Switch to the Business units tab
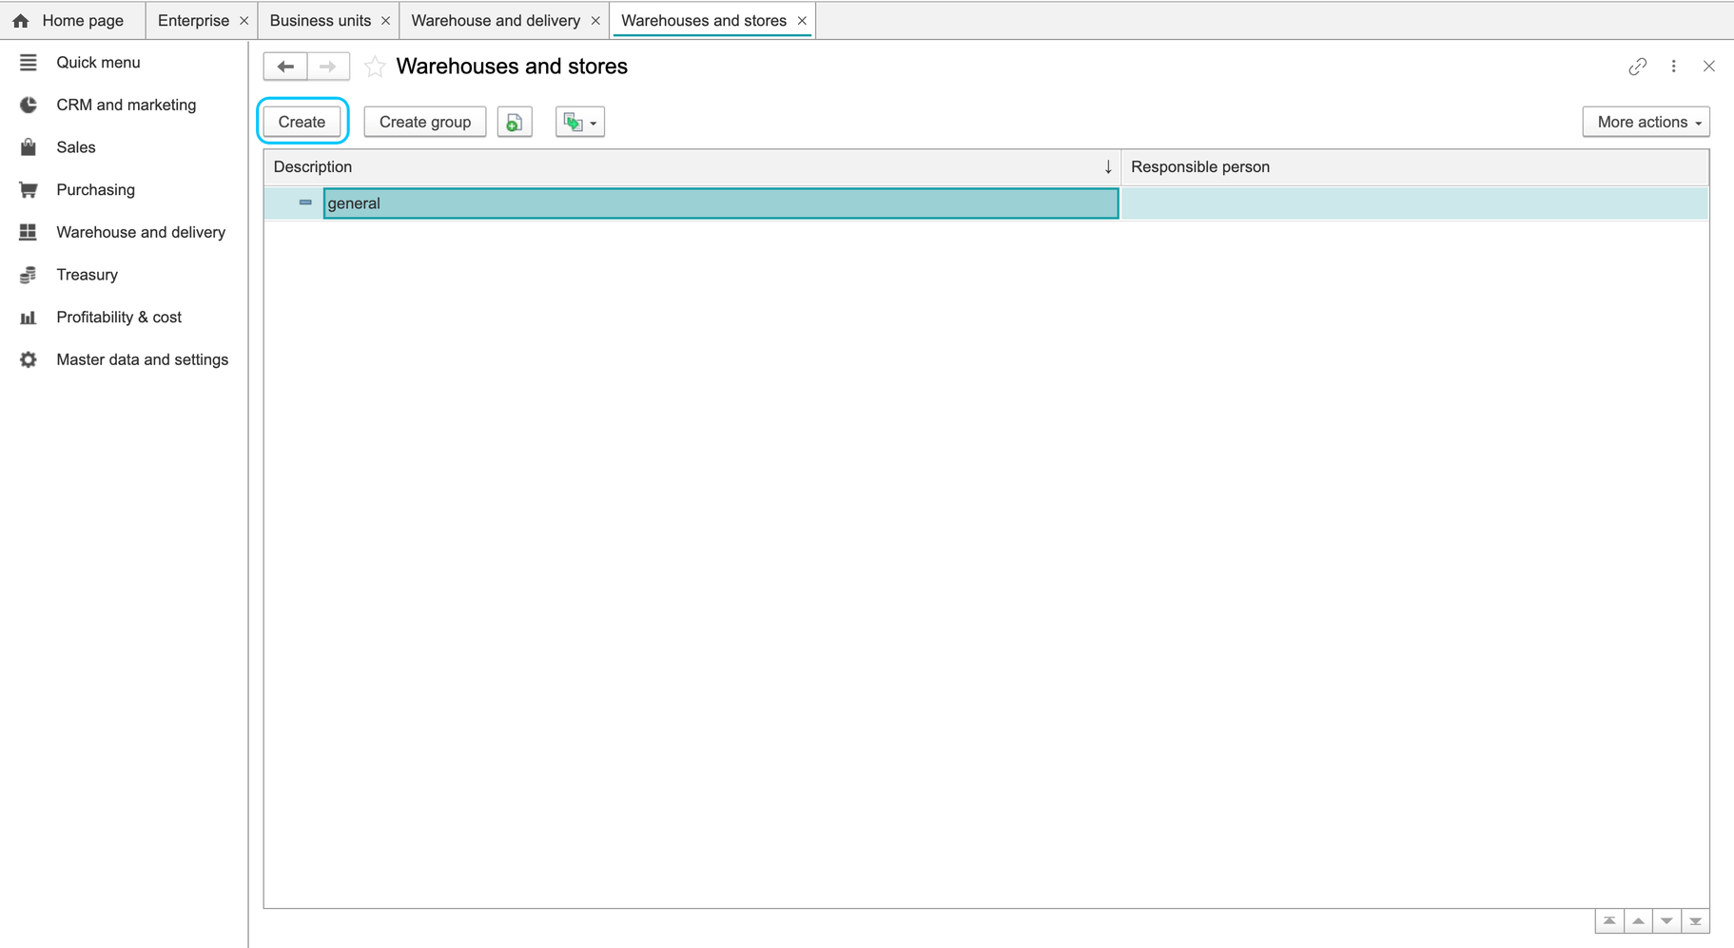 point(321,21)
